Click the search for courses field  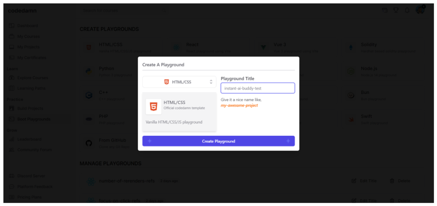(x=124, y=11)
